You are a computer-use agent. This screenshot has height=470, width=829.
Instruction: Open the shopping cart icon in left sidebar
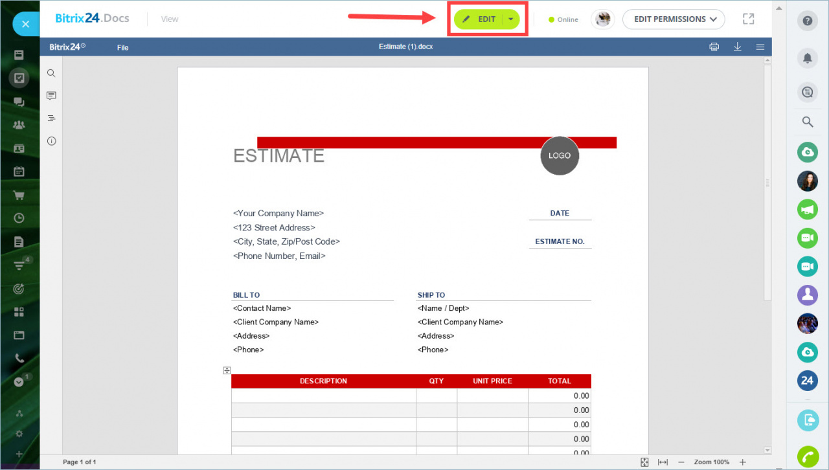pos(19,195)
